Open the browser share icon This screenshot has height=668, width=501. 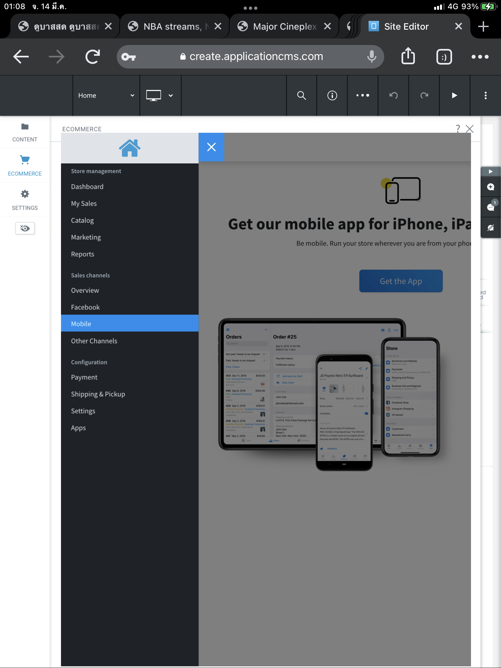[x=408, y=56]
